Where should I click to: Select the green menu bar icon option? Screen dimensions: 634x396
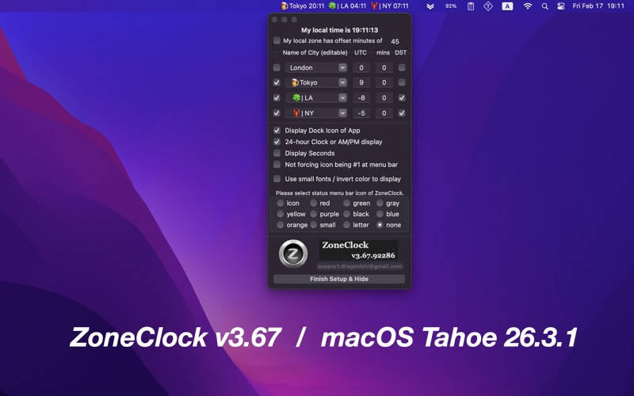pyautogui.click(x=346, y=204)
